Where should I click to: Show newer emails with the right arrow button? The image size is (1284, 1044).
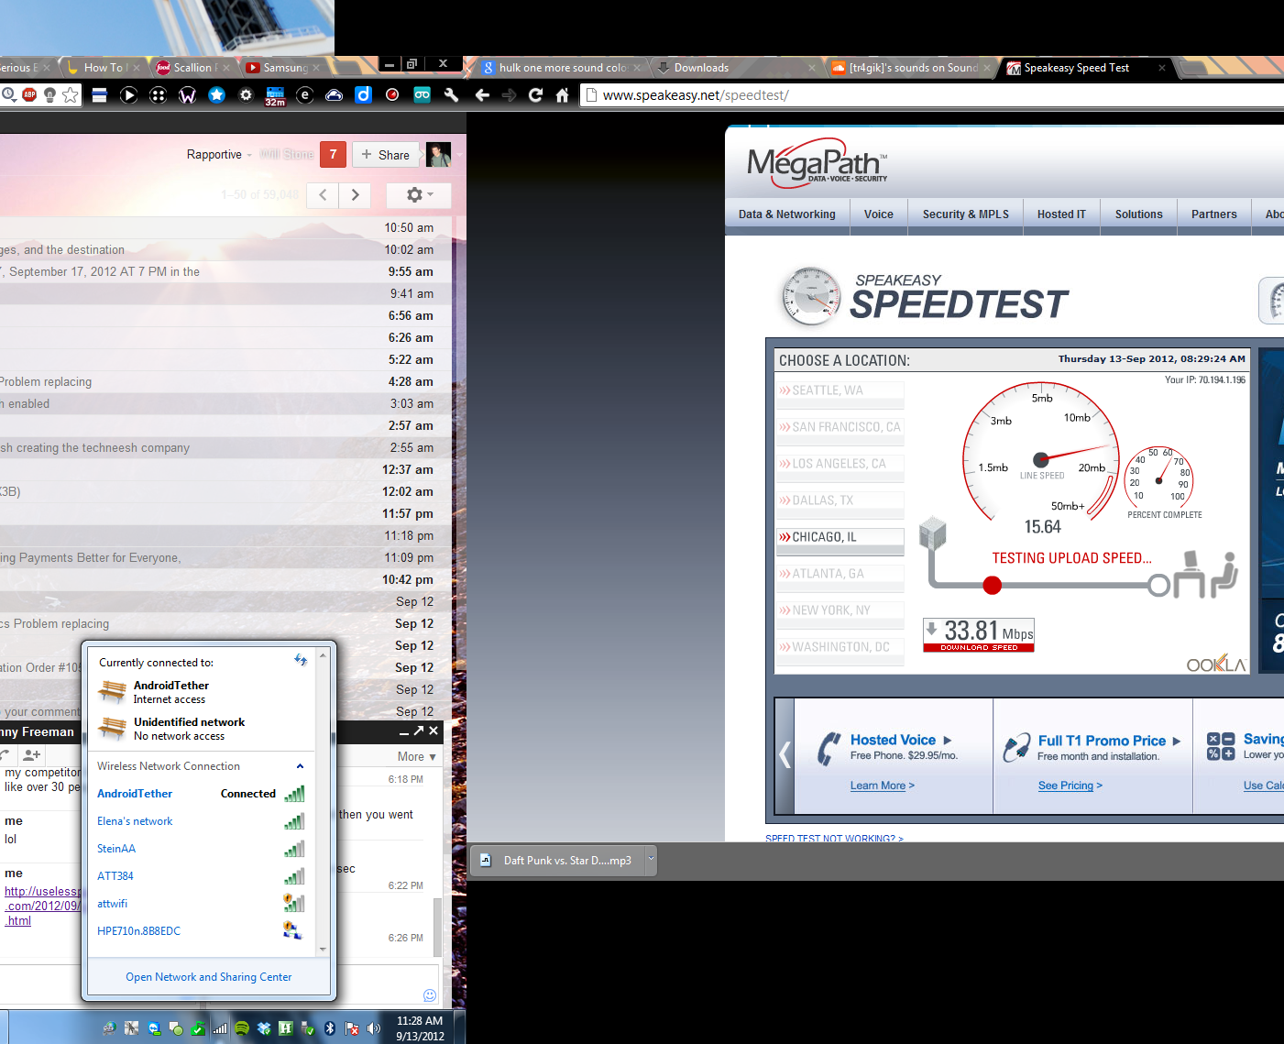(355, 194)
